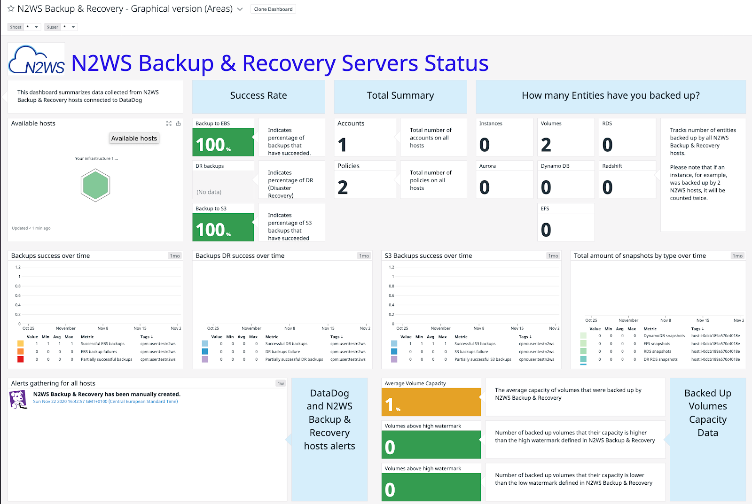This screenshot has width=752, height=504.
Task: Change 1w timeframe on Alerts gathering widget
Action: click(x=281, y=384)
